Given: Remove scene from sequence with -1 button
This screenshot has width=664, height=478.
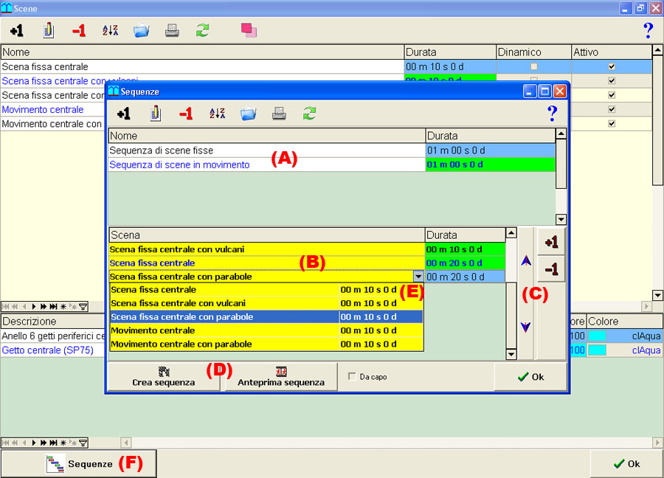Looking at the screenshot, I should click(551, 269).
